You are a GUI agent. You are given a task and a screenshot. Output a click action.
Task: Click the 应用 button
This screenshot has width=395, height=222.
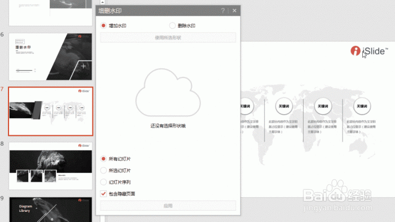click(168, 206)
